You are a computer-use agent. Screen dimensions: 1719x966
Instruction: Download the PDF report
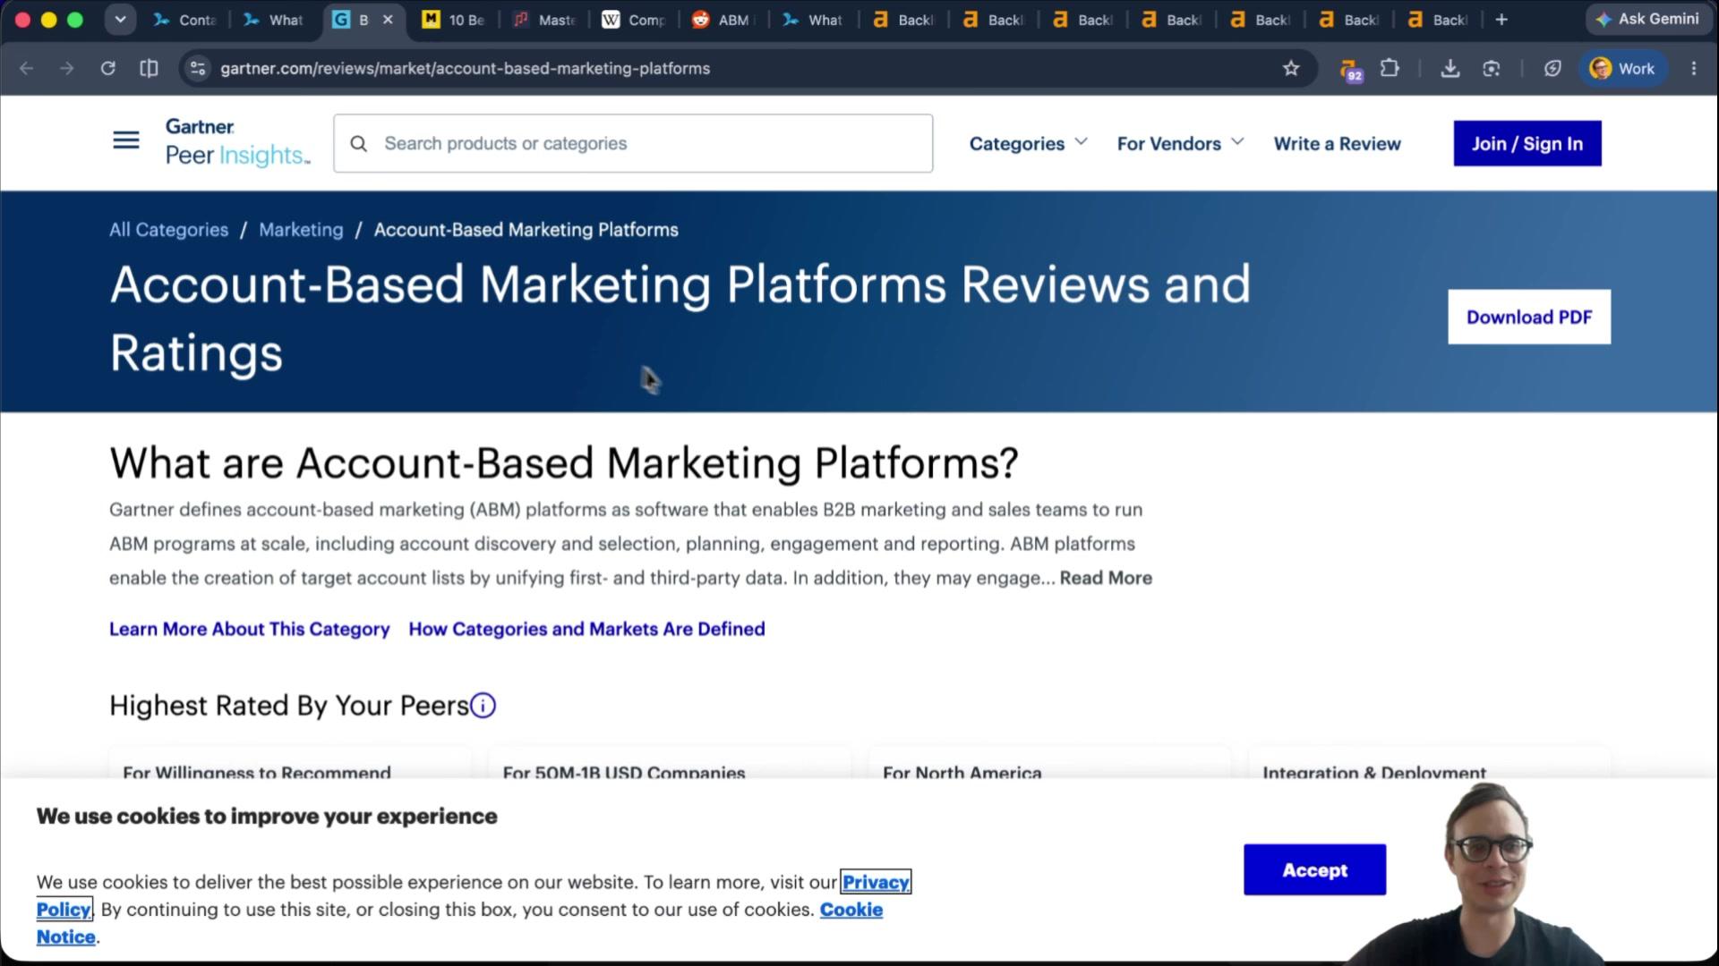pyautogui.click(x=1528, y=317)
